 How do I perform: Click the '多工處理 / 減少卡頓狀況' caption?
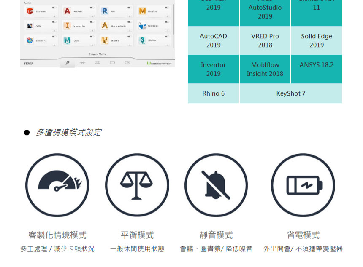(57, 249)
